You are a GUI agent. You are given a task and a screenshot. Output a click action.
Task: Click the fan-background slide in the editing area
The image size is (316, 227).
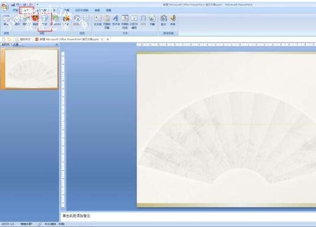pos(226,130)
